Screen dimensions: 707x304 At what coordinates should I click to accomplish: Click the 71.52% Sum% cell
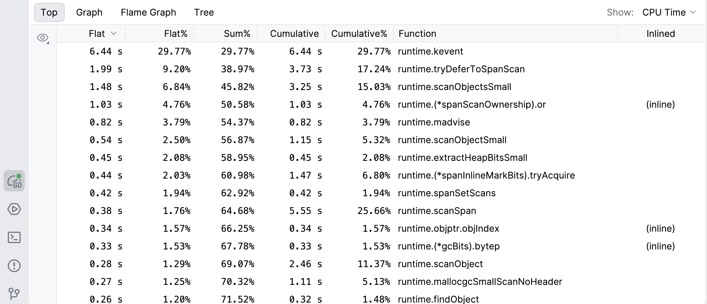pyautogui.click(x=238, y=299)
